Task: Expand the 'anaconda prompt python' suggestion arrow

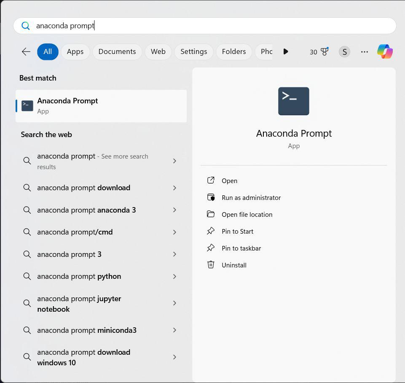Action: (x=174, y=276)
